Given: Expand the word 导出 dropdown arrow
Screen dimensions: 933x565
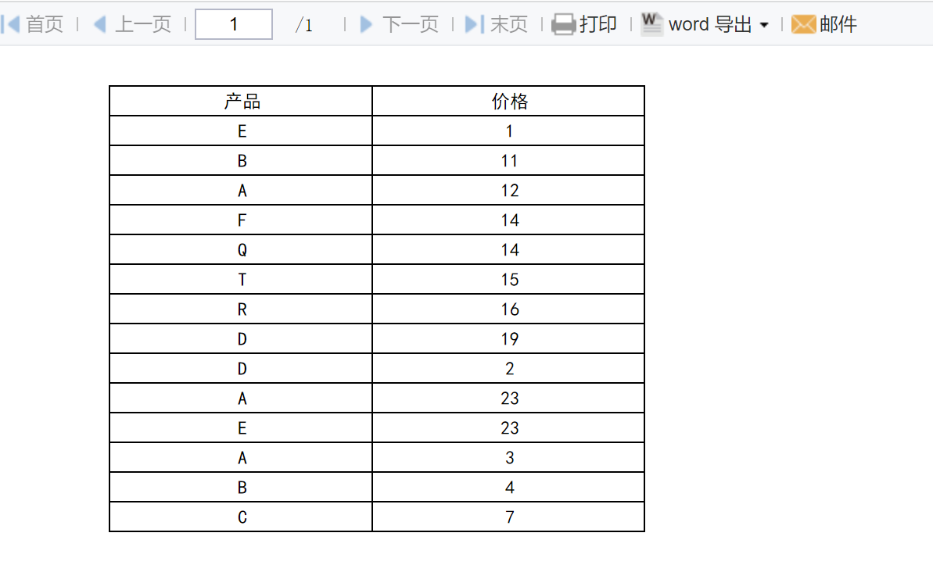Looking at the screenshot, I should pos(764,25).
